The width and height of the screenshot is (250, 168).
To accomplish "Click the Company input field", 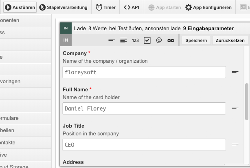I will coord(144,72).
